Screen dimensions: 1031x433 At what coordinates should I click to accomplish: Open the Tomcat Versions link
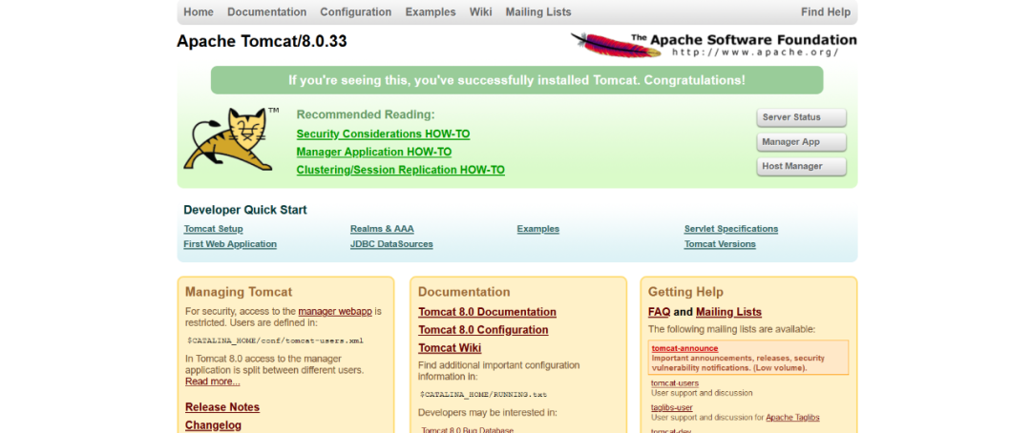coord(720,244)
